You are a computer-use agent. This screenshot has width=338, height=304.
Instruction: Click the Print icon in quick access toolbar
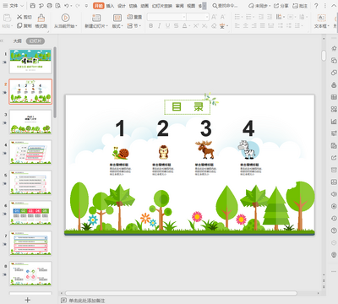(50, 6)
